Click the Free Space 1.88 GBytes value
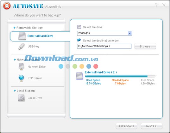This screenshot has width=170, height=133. click(x=148, y=83)
